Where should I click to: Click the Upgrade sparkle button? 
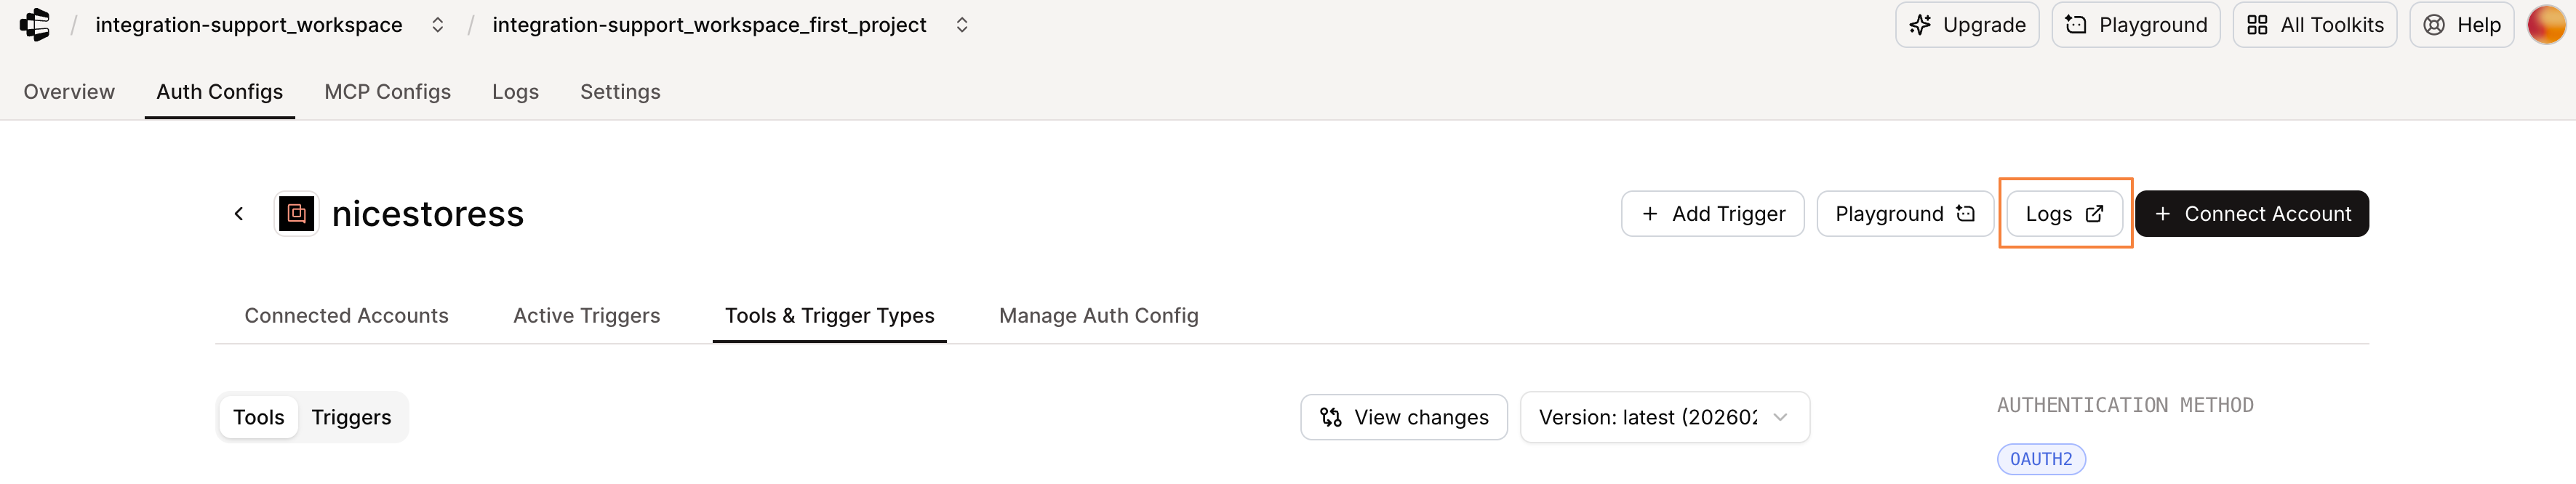pos(1966,25)
